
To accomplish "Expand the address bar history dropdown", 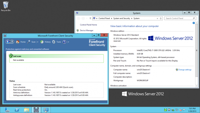I will pos(157,18).
